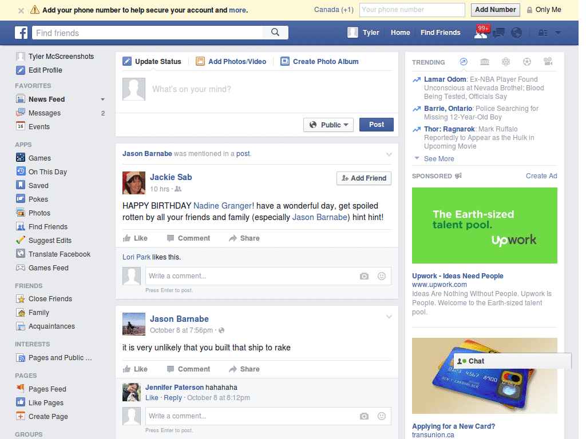
Task: Open privacy shortcuts lock icon
Action: point(543,33)
